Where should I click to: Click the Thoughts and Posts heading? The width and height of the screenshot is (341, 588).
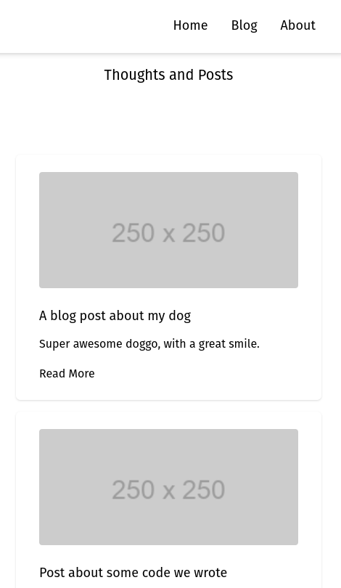click(x=168, y=75)
